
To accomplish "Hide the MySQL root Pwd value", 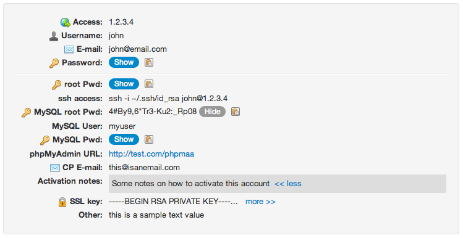I will 212,112.
